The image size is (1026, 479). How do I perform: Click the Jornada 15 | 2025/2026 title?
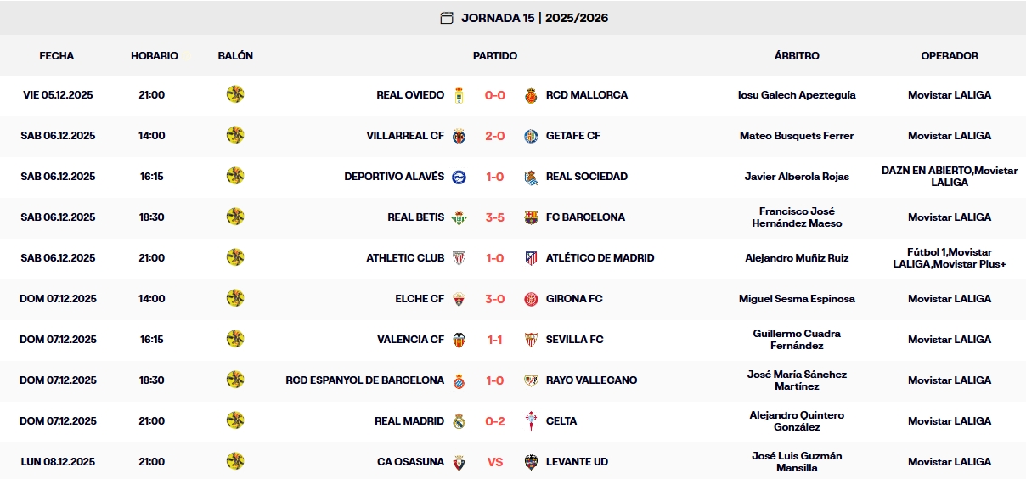pos(534,18)
